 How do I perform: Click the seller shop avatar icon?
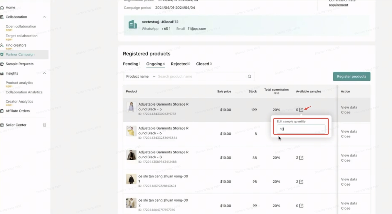pos(132,25)
